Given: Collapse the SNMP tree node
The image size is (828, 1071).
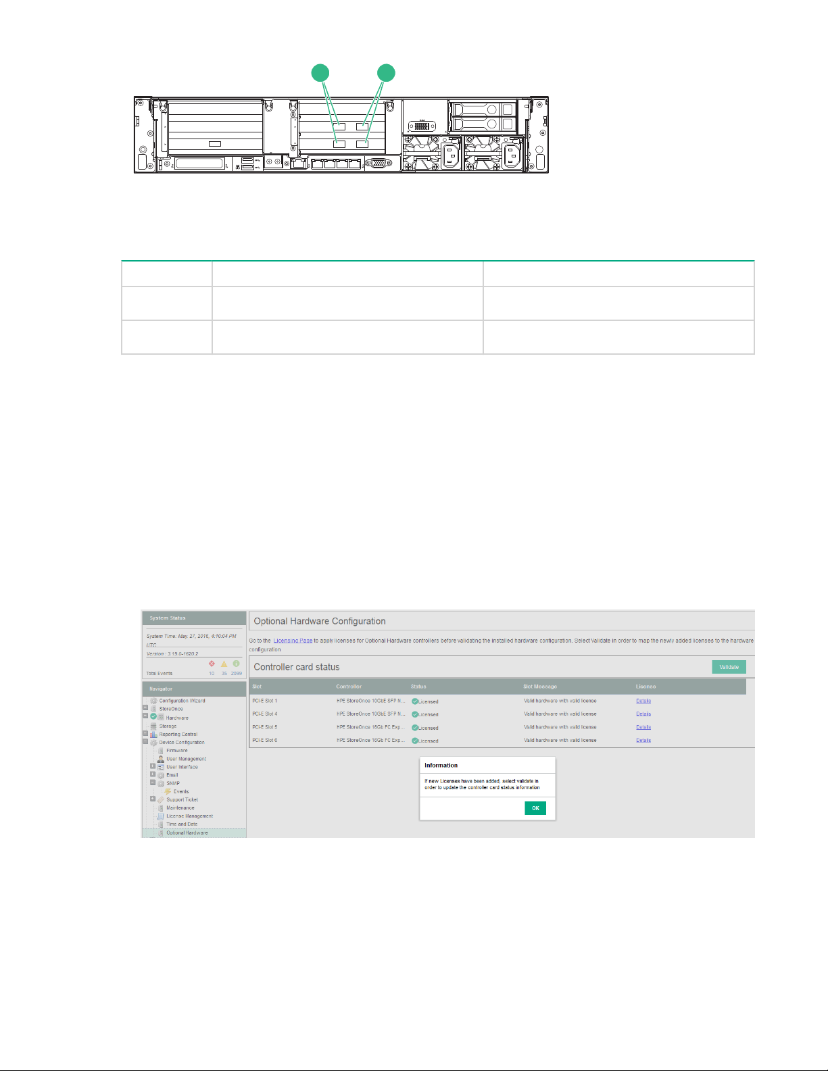Looking at the screenshot, I should (153, 783).
